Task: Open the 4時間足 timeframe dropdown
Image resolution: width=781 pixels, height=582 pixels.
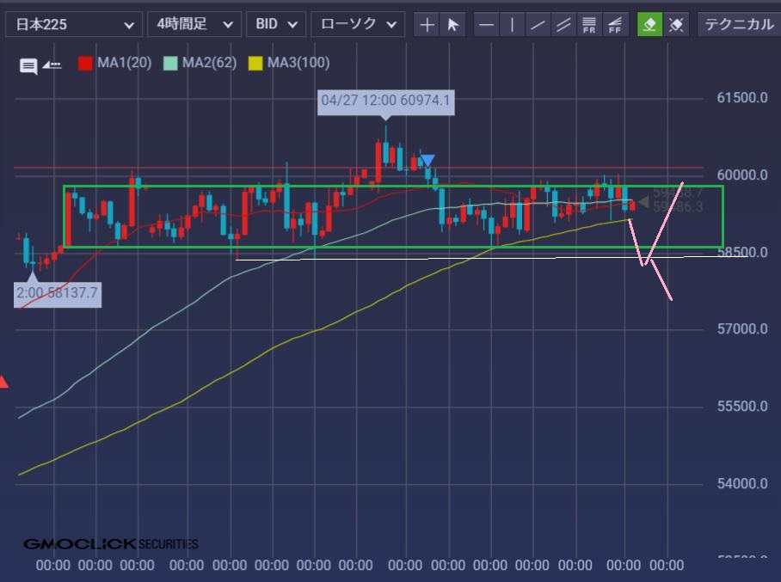Action: click(194, 24)
